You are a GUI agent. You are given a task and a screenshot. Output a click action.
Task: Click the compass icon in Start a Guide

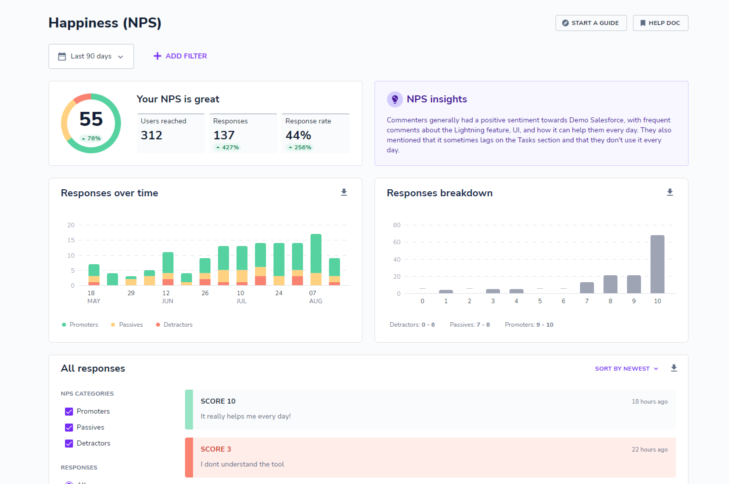pyautogui.click(x=565, y=23)
